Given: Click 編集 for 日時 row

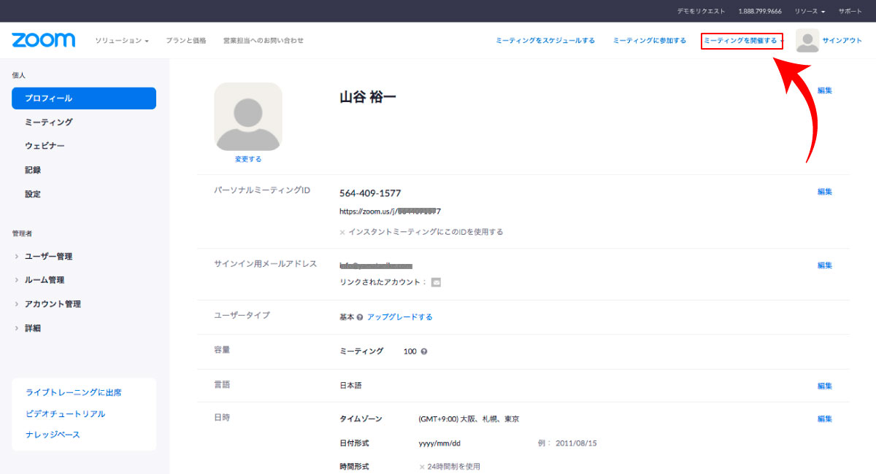Looking at the screenshot, I should coord(825,419).
